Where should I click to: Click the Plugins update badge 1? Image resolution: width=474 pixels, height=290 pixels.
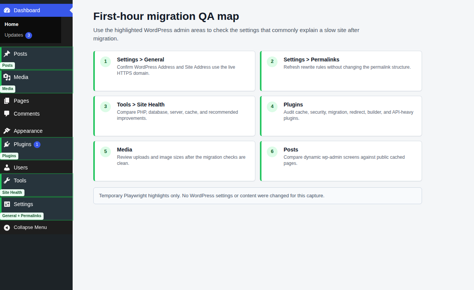(37, 144)
